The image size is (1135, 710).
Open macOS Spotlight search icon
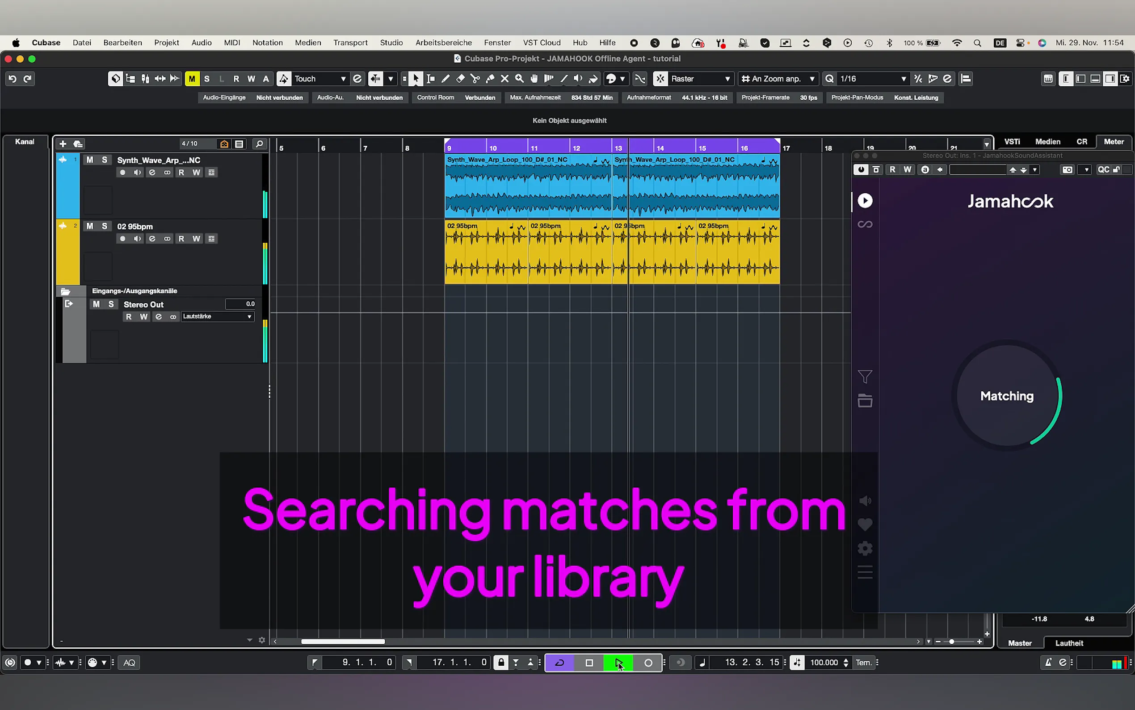click(x=977, y=43)
